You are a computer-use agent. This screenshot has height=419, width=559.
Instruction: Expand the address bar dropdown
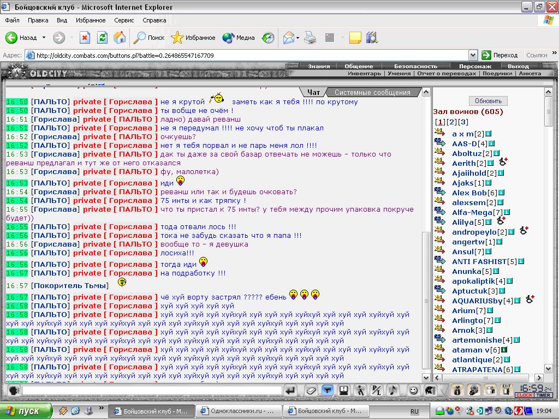473,55
